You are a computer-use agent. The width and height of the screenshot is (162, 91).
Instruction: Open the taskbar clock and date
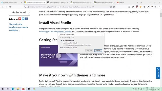coord(152,89)
